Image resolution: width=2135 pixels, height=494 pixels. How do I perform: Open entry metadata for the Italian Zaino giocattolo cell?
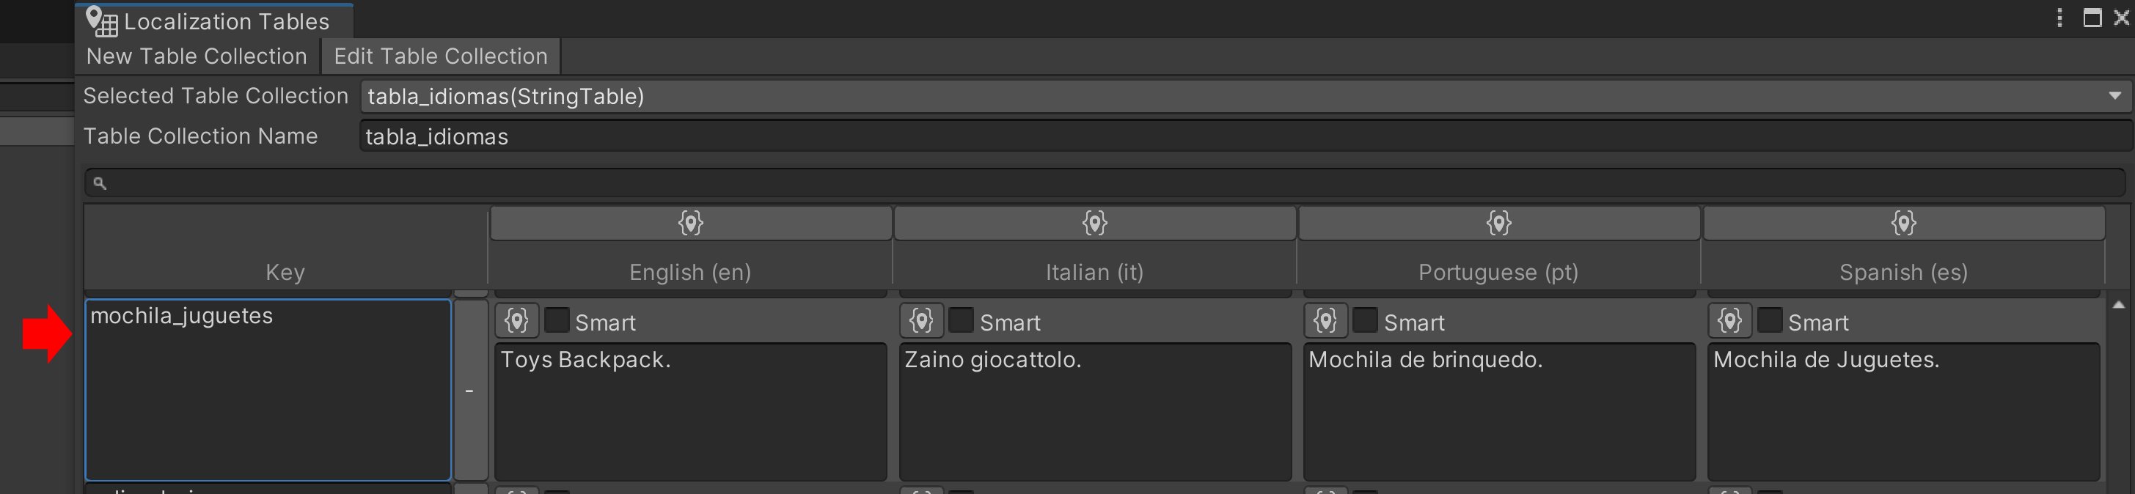point(920,321)
